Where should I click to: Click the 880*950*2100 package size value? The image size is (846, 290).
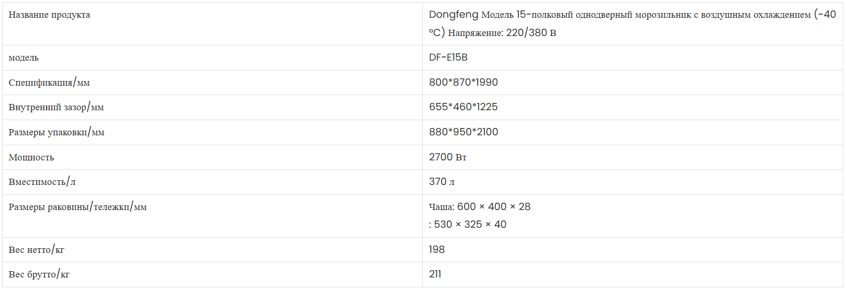point(463,132)
